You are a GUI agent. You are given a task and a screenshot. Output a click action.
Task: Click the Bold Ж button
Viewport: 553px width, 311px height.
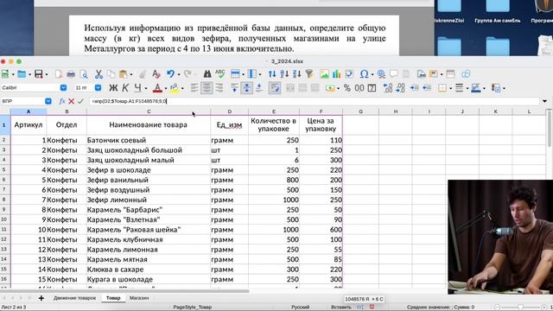click(x=113, y=88)
